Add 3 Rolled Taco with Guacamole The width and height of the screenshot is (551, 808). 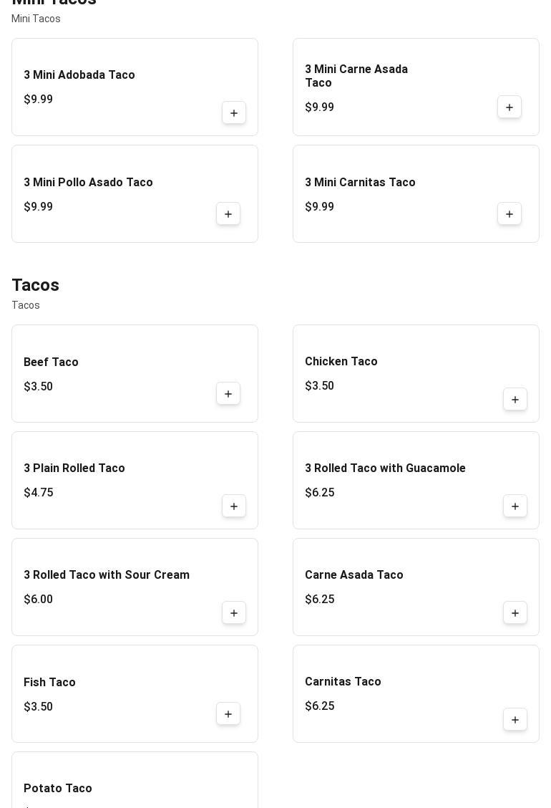click(x=515, y=506)
